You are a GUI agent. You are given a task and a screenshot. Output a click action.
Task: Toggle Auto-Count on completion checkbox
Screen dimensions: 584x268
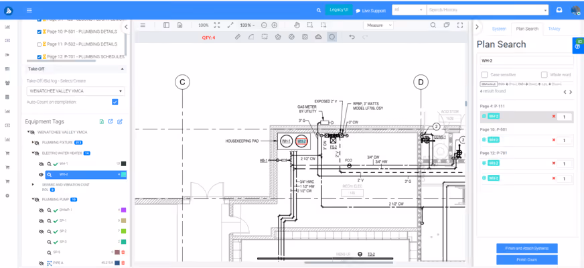115,102
